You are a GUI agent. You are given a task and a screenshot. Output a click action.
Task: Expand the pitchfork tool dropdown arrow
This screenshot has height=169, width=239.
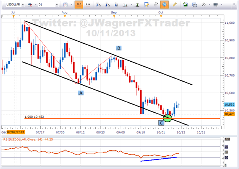tap(210, 5)
